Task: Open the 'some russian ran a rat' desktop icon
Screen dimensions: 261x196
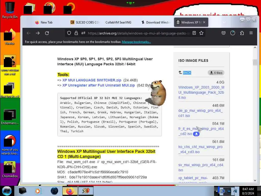Action: [x=10, y=65]
